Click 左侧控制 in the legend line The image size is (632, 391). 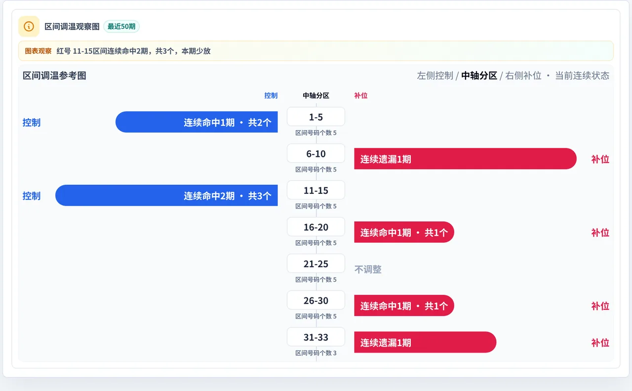click(x=435, y=75)
